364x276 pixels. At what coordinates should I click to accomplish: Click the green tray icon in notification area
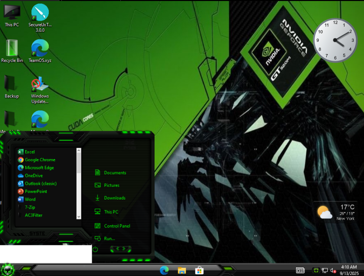tap(316, 270)
